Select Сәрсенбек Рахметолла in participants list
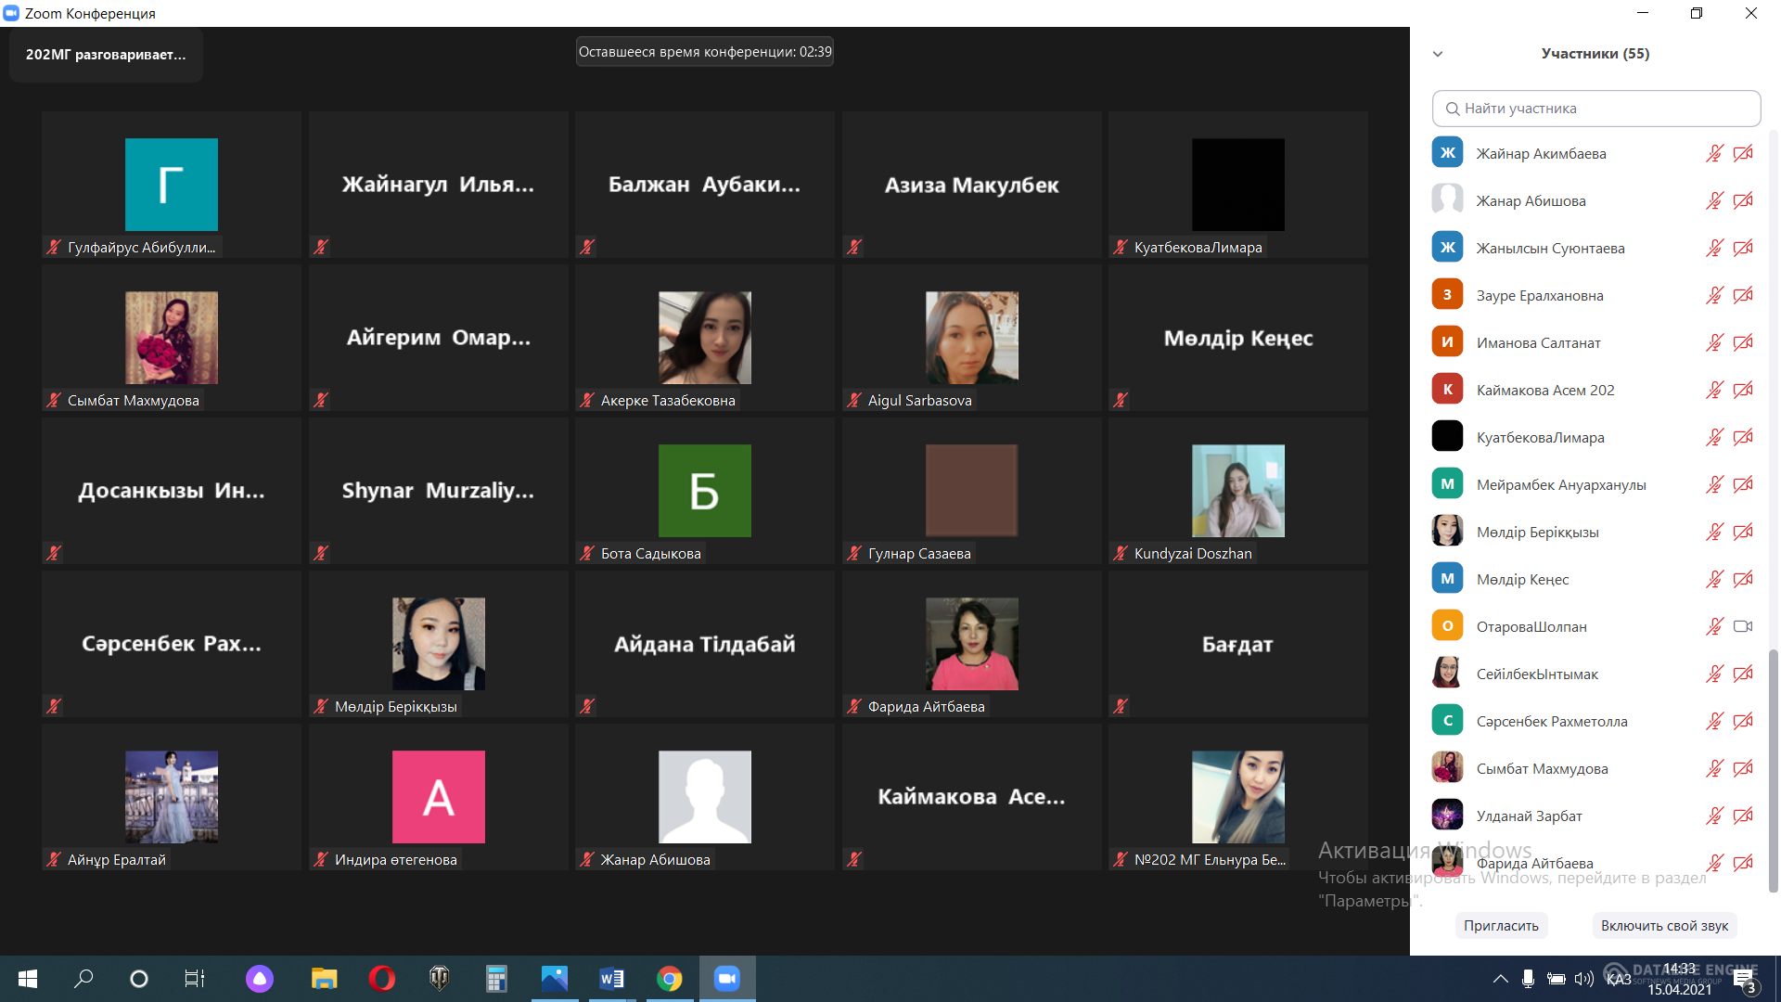The image size is (1781, 1002). 1551,721
